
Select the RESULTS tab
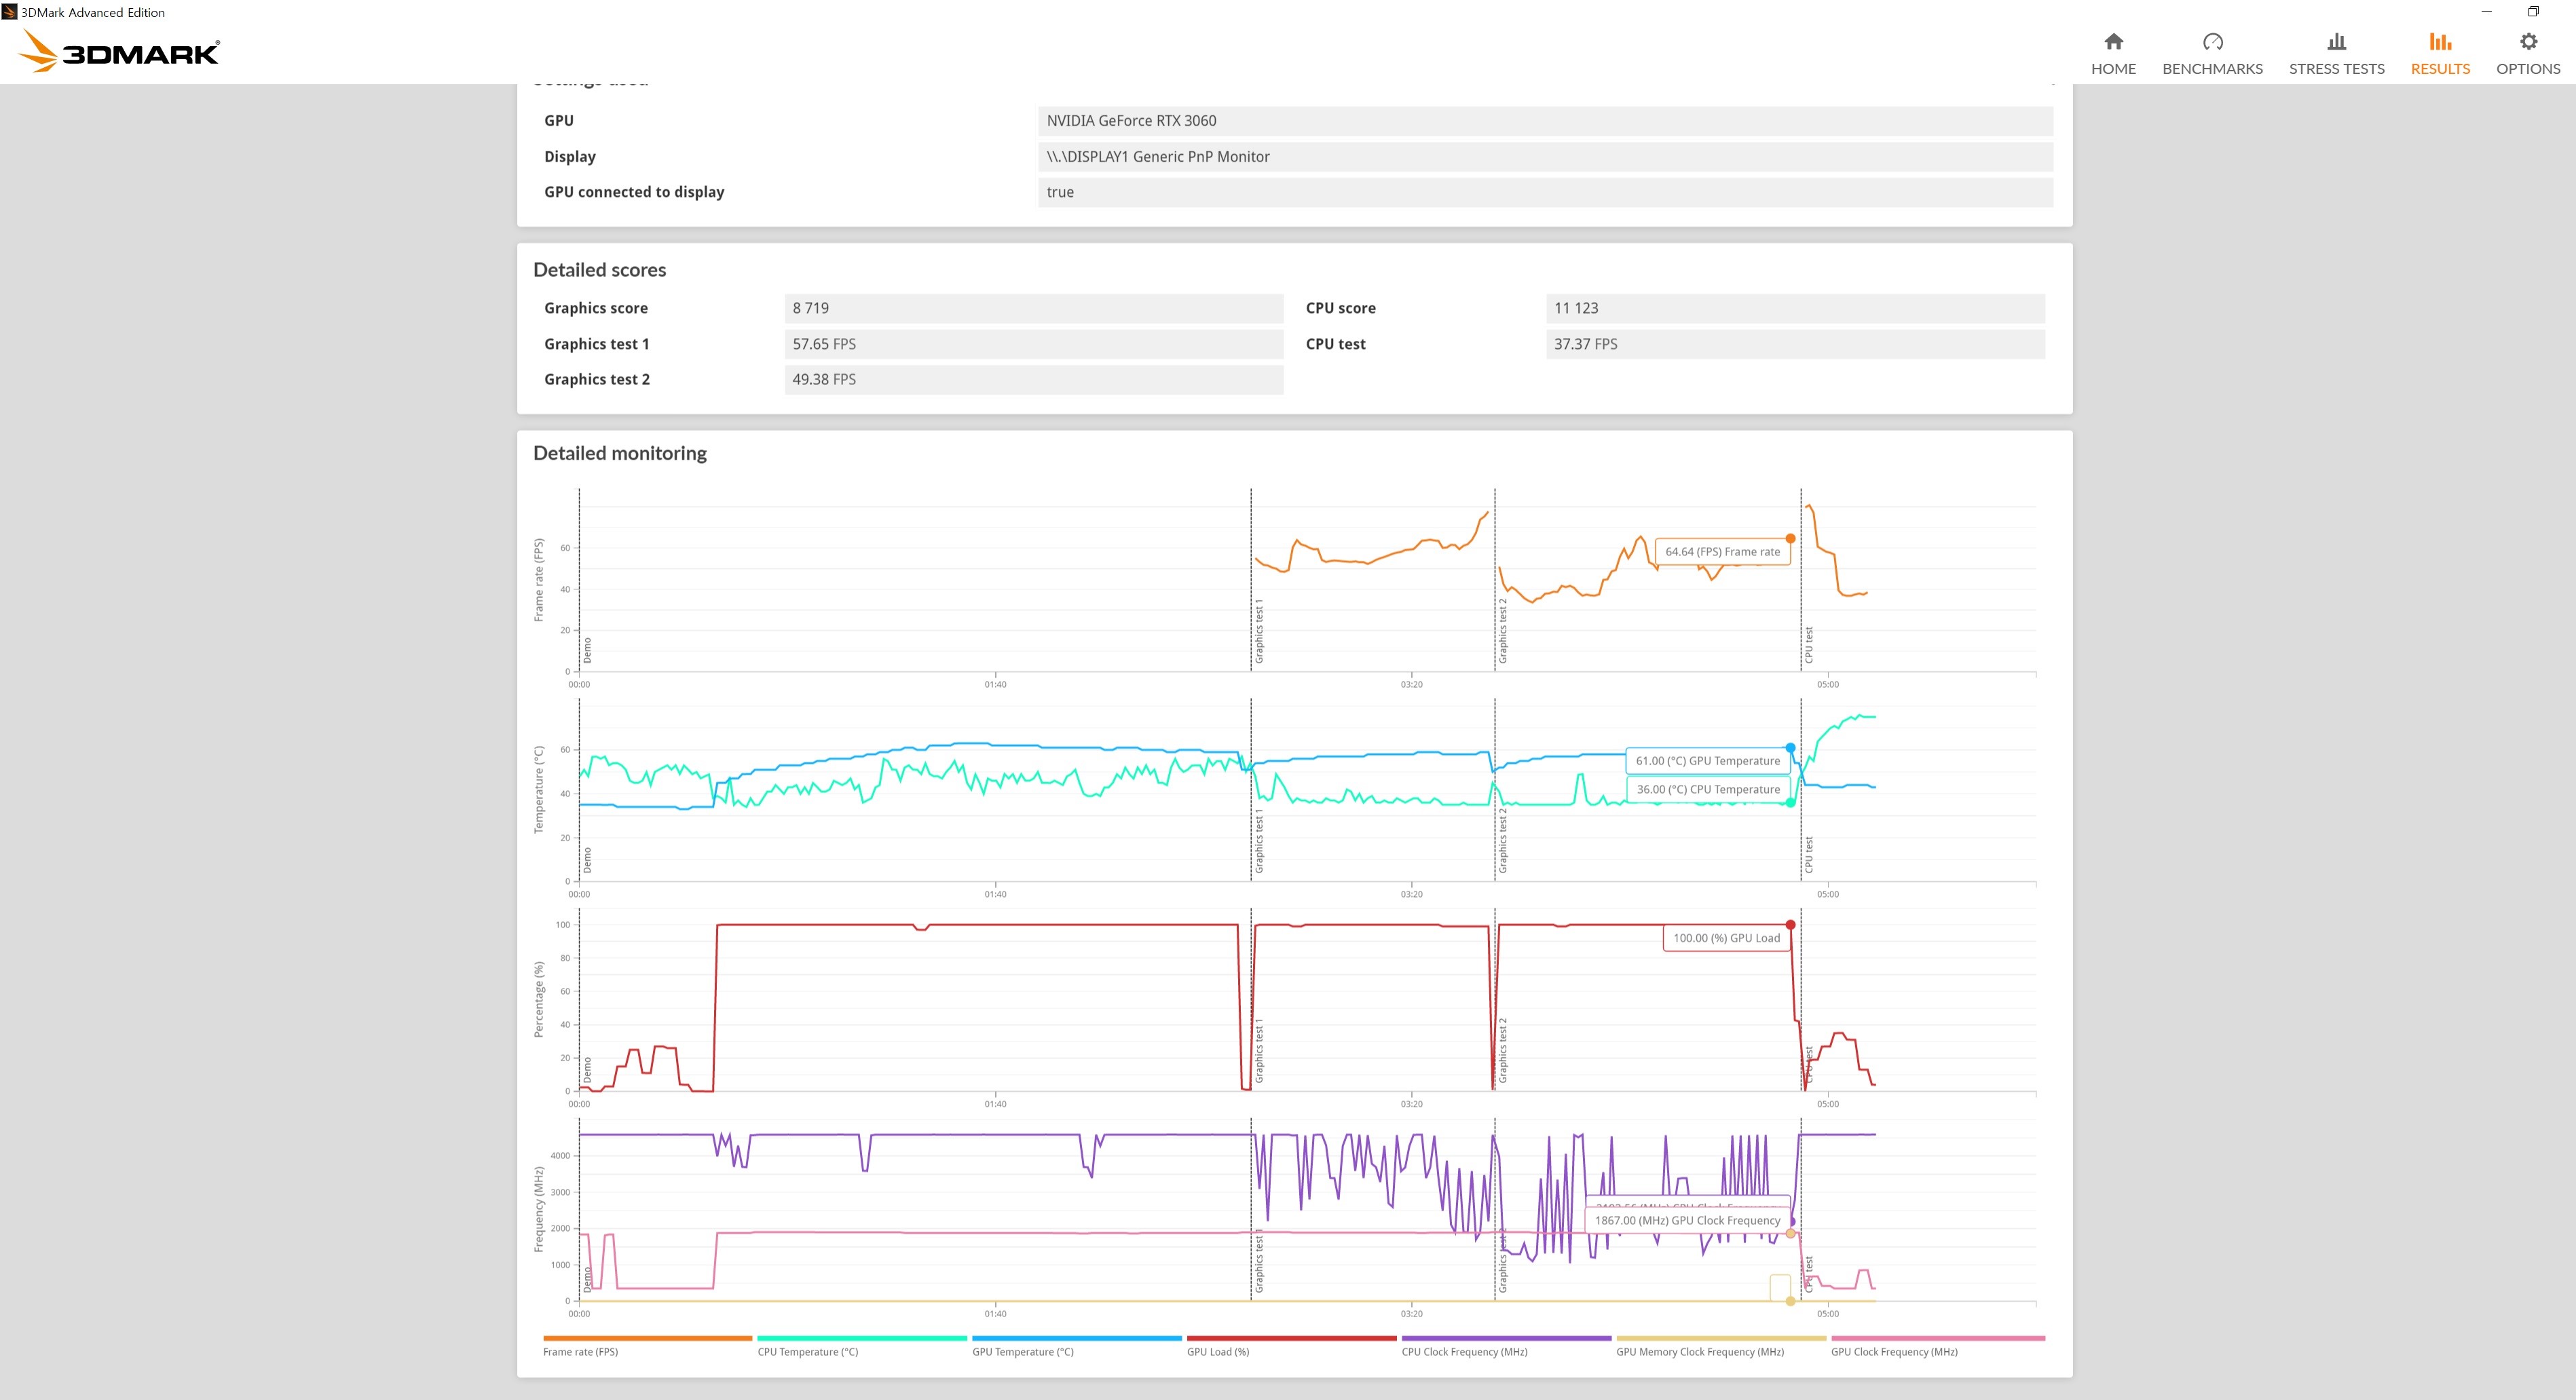click(2440, 54)
